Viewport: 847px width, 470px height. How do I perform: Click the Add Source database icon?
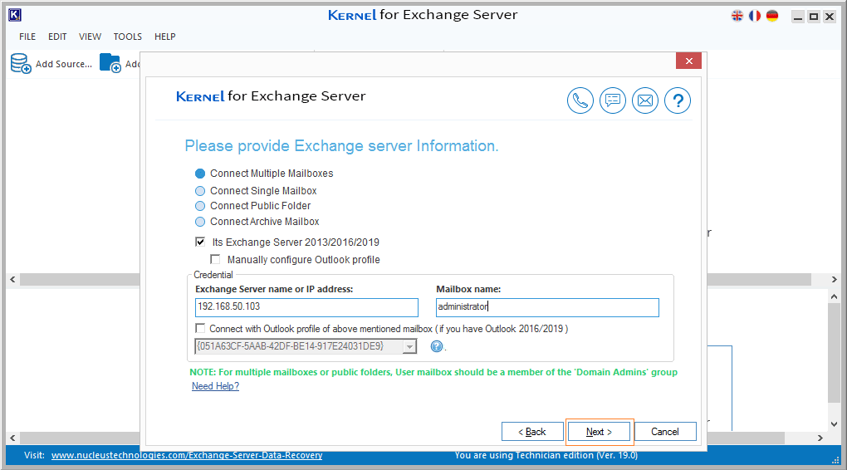(21, 63)
